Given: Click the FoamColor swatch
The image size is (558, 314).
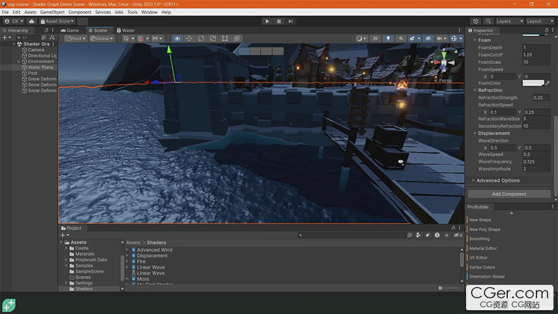Looking at the screenshot, I should [x=533, y=83].
